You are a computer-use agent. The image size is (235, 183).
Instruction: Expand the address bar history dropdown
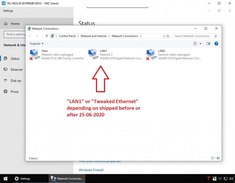click(x=164, y=36)
